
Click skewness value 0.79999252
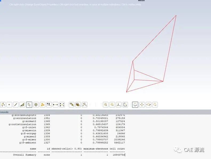(x=100, y=142)
